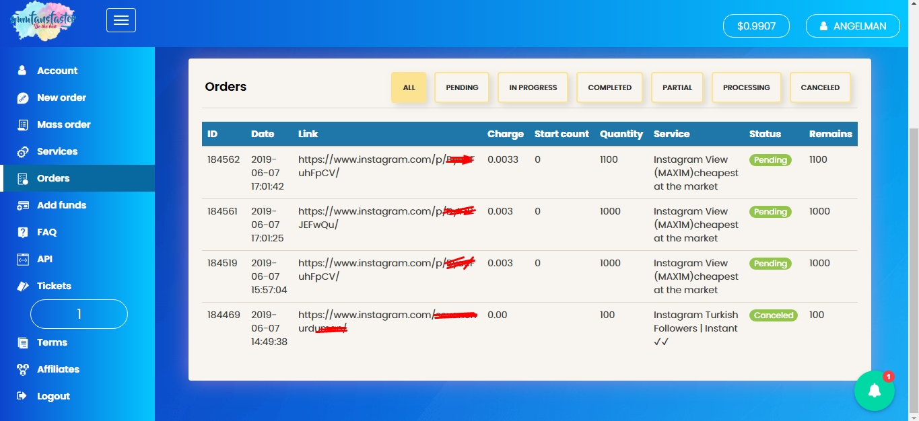The width and height of the screenshot is (919, 421).
Task: Open the Terms page
Action: 52,342
